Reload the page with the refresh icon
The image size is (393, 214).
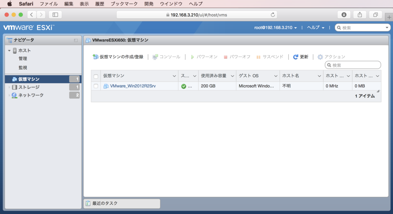pos(273,15)
